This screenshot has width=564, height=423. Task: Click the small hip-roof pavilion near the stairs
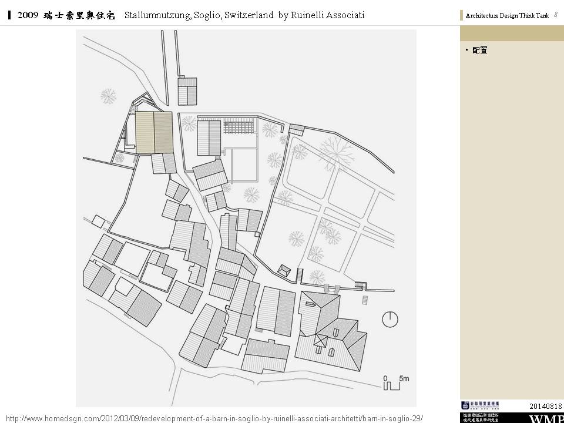285,270
